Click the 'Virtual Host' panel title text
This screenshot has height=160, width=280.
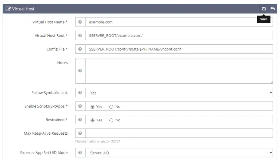click(x=23, y=9)
